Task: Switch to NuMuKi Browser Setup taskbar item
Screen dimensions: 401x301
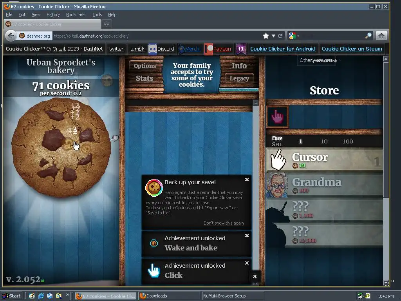Action: 233,296
